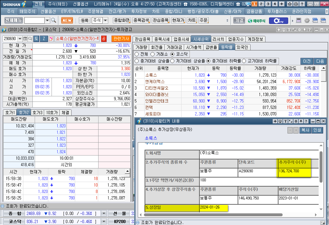Click ranking table vertical scrollbar up arrow
329x225 pixels.
pyautogui.click(x=324, y=68)
